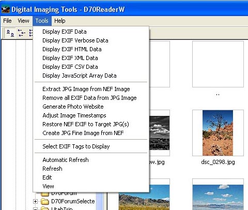This screenshot has height=210, width=248.
Task: Choose View at bottom of Tools menu
Action: point(91,186)
